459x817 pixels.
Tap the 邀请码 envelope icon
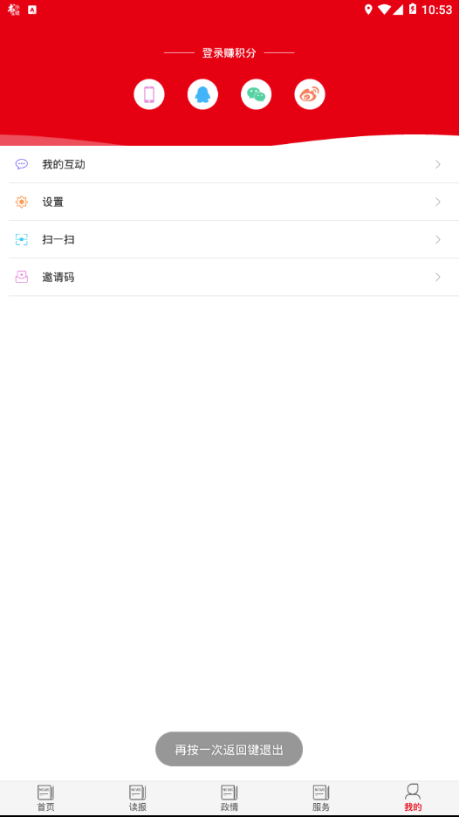click(21, 277)
